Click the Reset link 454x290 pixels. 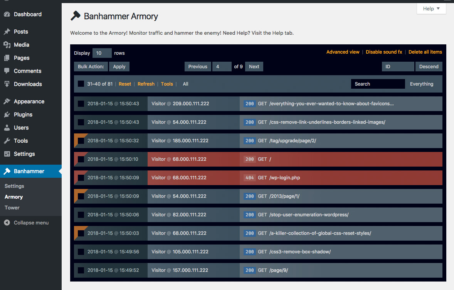tap(125, 84)
